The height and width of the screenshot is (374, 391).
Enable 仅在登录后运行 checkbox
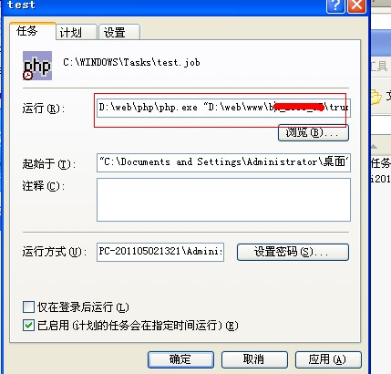click(28, 307)
